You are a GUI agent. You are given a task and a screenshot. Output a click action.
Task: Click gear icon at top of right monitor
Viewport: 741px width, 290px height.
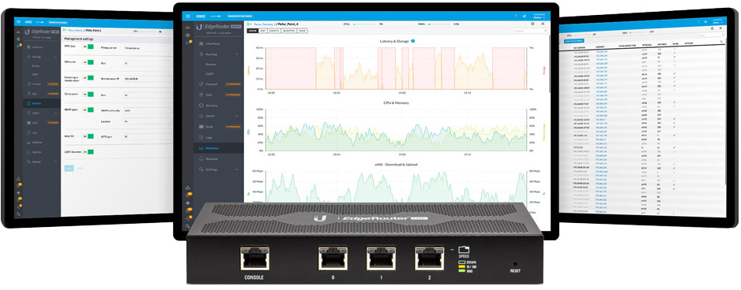point(713,28)
